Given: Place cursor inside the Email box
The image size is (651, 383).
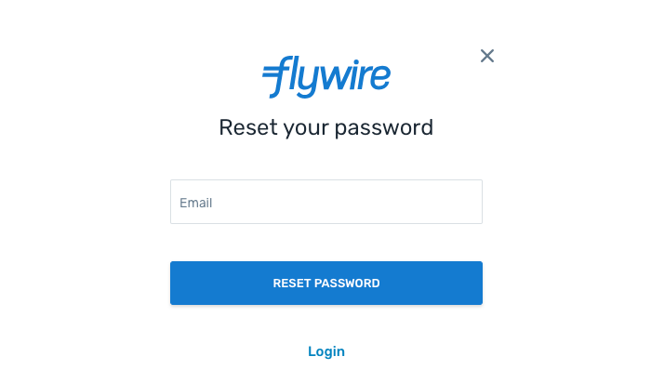Looking at the screenshot, I should tap(326, 202).
